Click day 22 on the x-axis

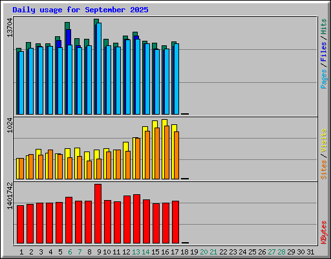click(223, 252)
